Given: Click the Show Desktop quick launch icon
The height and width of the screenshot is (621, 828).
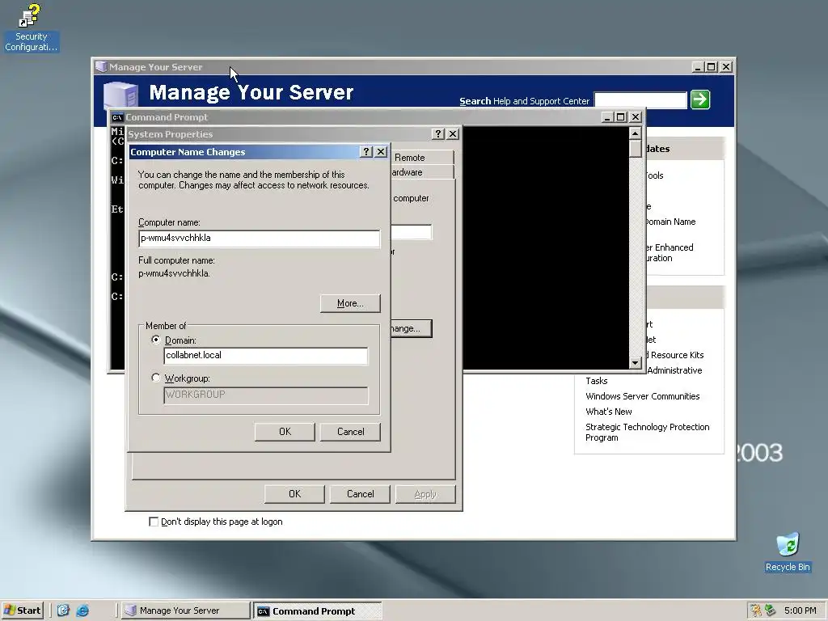Looking at the screenshot, I should (63, 610).
